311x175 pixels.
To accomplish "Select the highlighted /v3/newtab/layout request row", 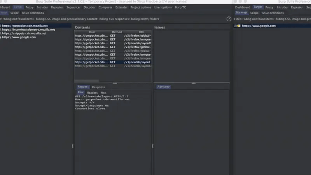I will [112, 62].
